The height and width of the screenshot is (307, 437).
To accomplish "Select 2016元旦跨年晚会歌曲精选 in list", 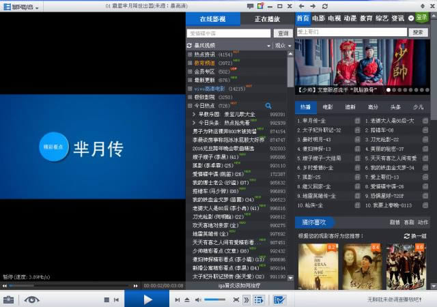I will click(223, 149).
